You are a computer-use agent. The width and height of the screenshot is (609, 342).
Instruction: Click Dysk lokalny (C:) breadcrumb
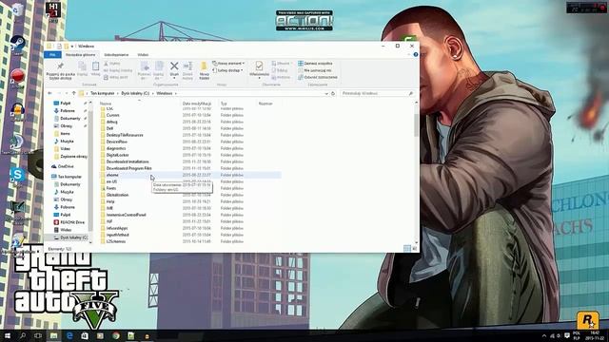pyautogui.click(x=135, y=93)
